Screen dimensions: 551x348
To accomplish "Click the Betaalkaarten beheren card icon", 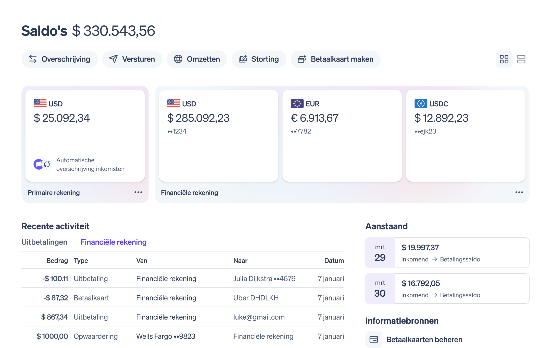I will pyautogui.click(x=374, y=339).
